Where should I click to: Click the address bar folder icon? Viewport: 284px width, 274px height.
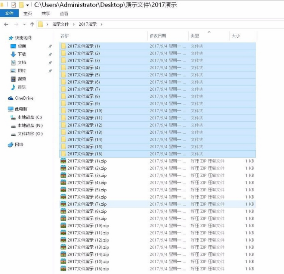point(41,24)
